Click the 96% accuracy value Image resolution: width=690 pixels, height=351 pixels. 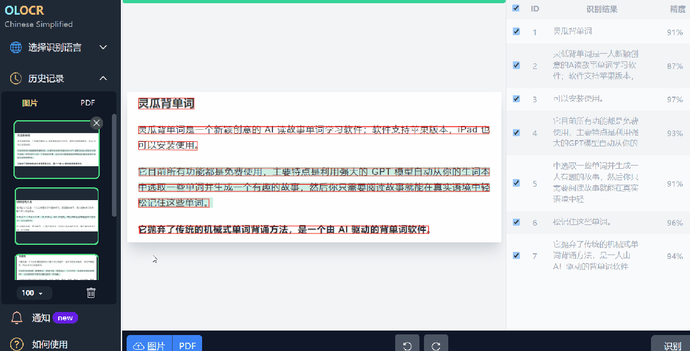point(675,222)
